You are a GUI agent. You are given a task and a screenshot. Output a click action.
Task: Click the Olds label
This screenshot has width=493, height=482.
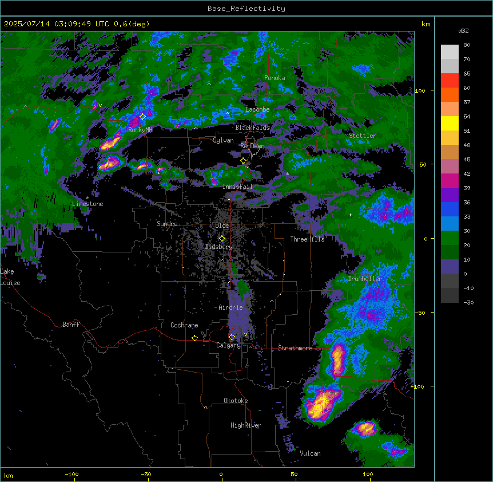tap(222, 226)
